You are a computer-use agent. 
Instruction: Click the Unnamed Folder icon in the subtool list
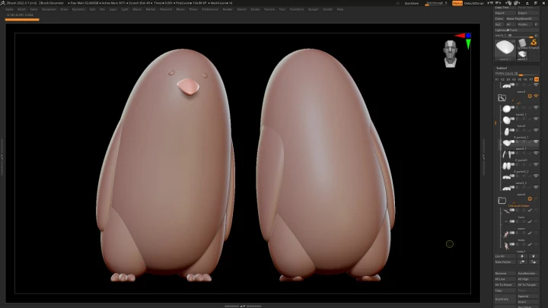click(502, 201)
